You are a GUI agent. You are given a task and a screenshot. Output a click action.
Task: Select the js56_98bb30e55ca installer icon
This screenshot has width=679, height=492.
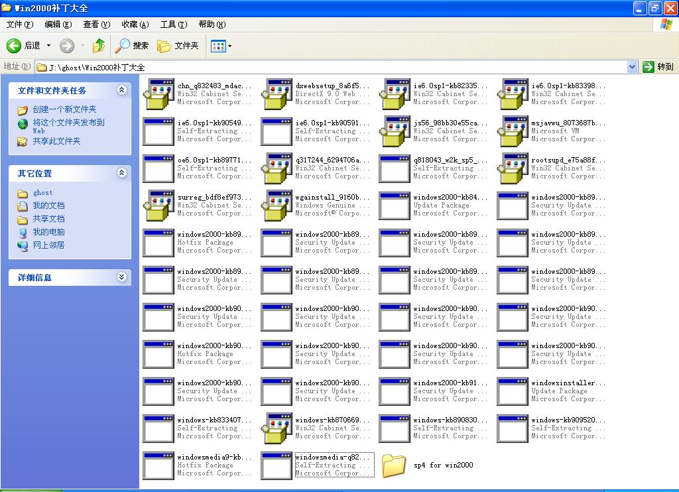395,131
